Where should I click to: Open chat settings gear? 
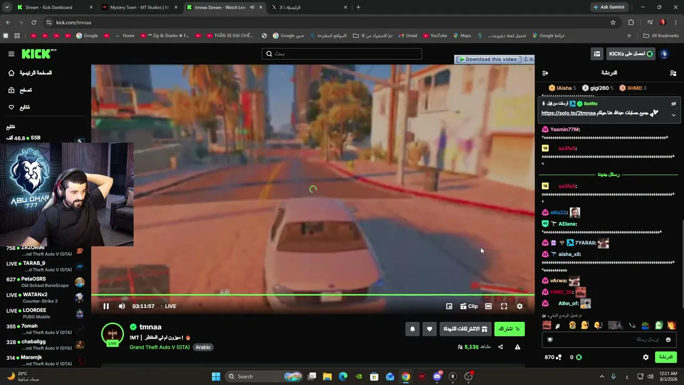(x=646, y=357)
